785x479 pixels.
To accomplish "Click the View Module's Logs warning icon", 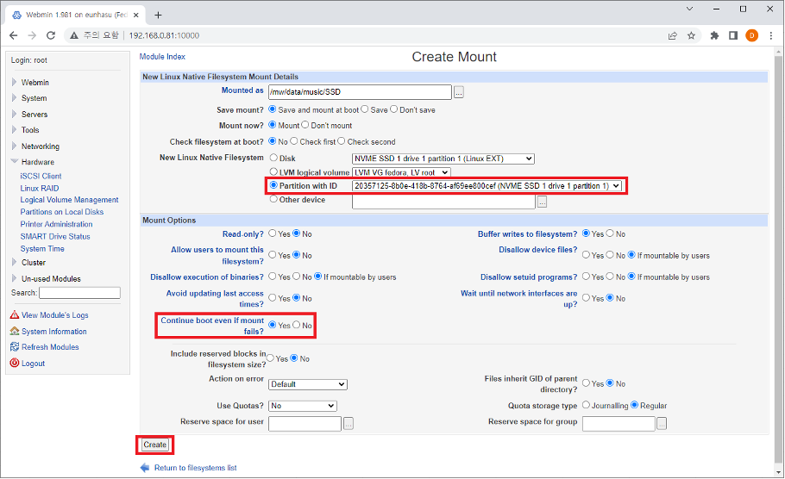I will pos(15,315).
